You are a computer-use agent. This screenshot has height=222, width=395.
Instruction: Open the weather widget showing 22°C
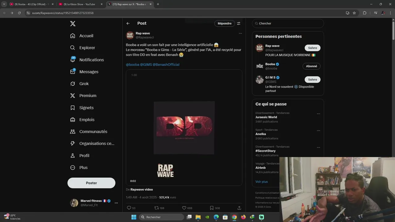12,217
